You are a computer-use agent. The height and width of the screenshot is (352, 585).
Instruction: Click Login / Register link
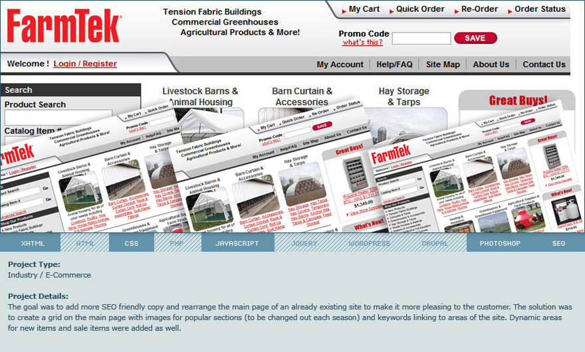[x=85, y=64]
